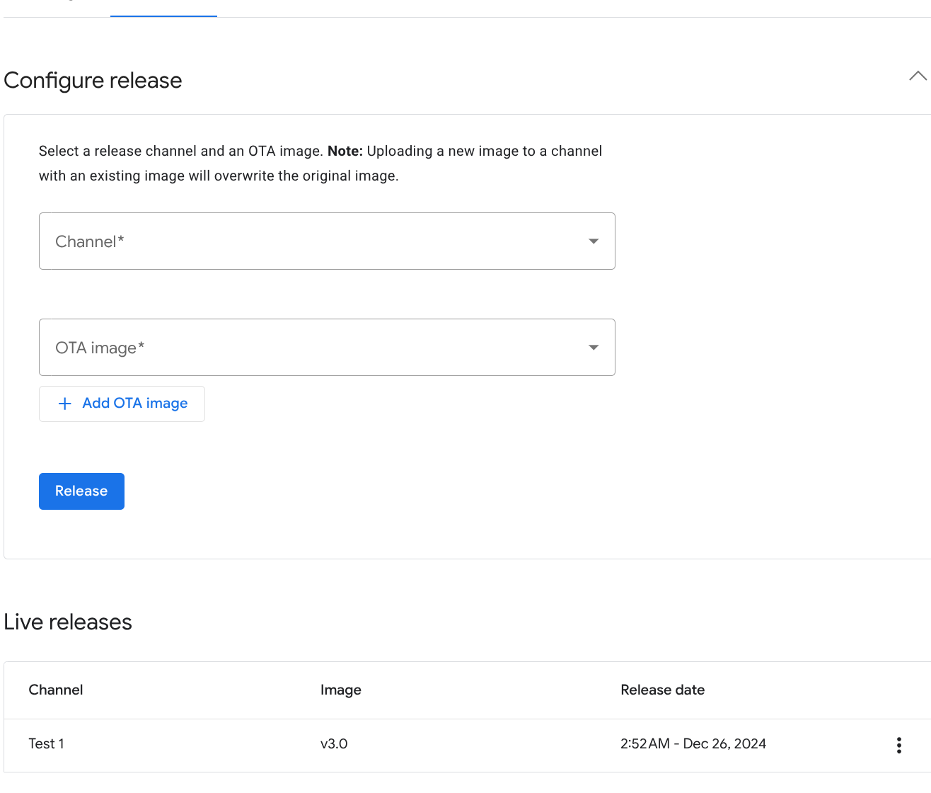Open the Channel dropdown field
This screenshot has height=793, width=931.
tap(311, 241)
